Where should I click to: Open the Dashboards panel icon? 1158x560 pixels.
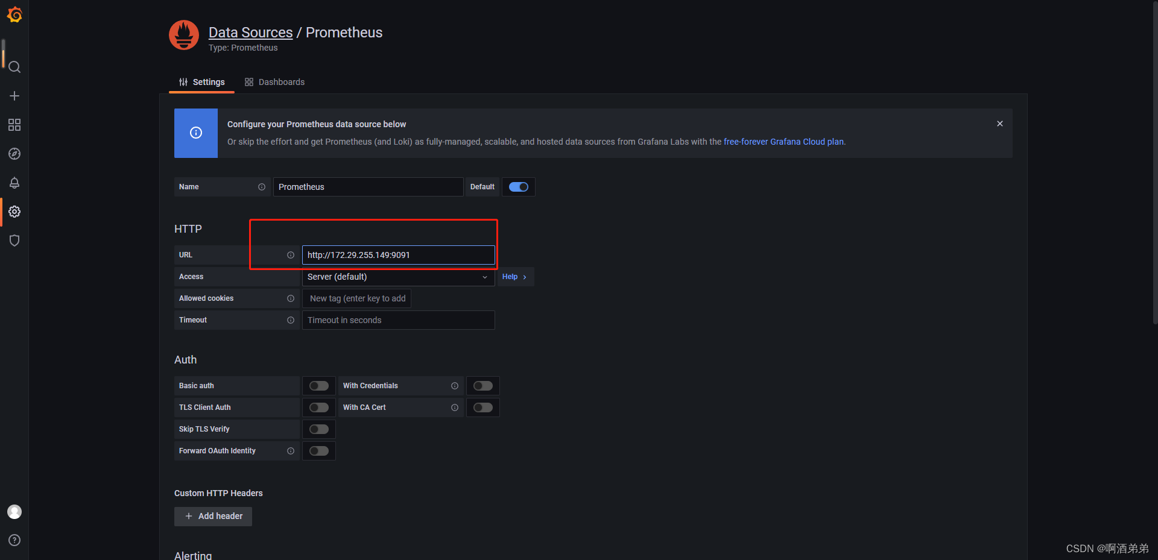[x=14, y=125]
